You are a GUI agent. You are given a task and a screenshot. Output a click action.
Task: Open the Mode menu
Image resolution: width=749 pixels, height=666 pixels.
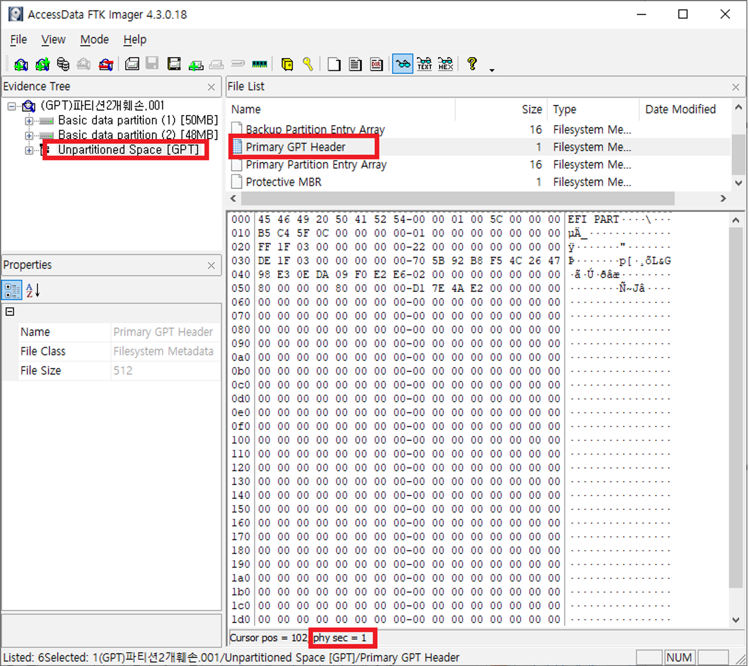point(94,40)
